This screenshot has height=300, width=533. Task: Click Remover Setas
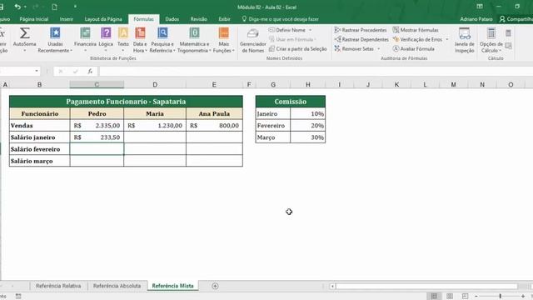click(354, 48)
